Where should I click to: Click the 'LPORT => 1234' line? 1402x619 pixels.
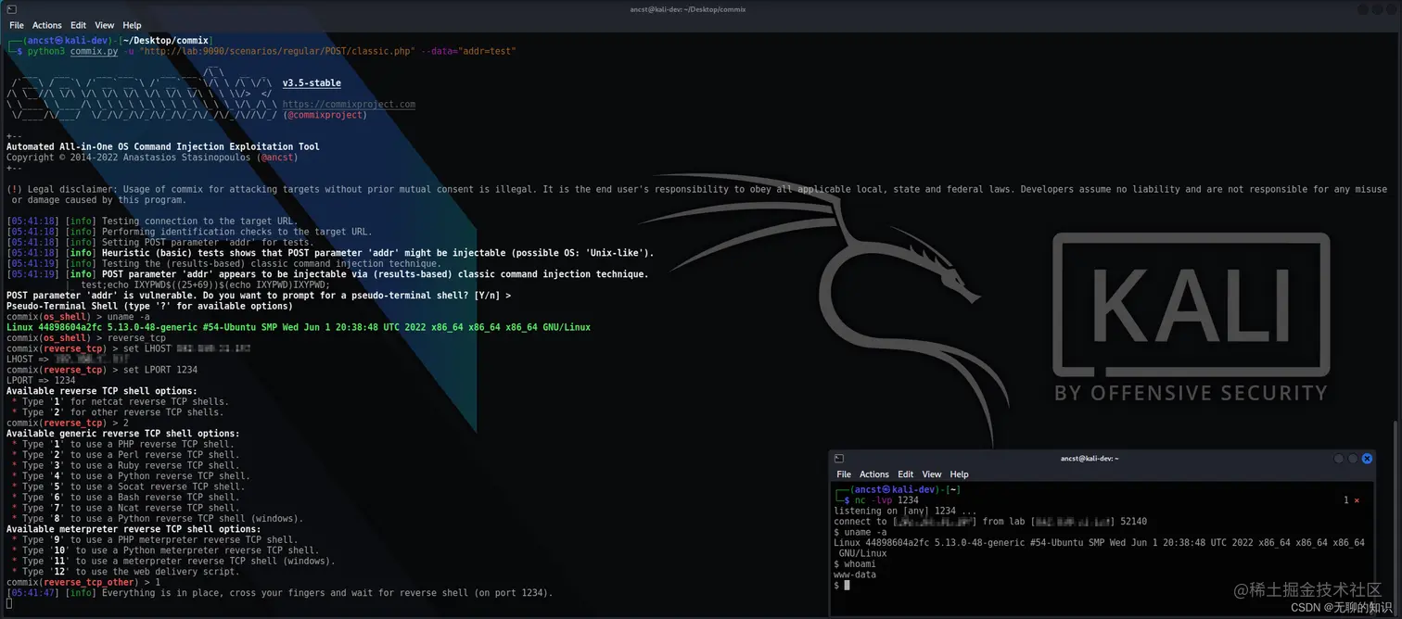pyautogui.click(x=41, y=380)
